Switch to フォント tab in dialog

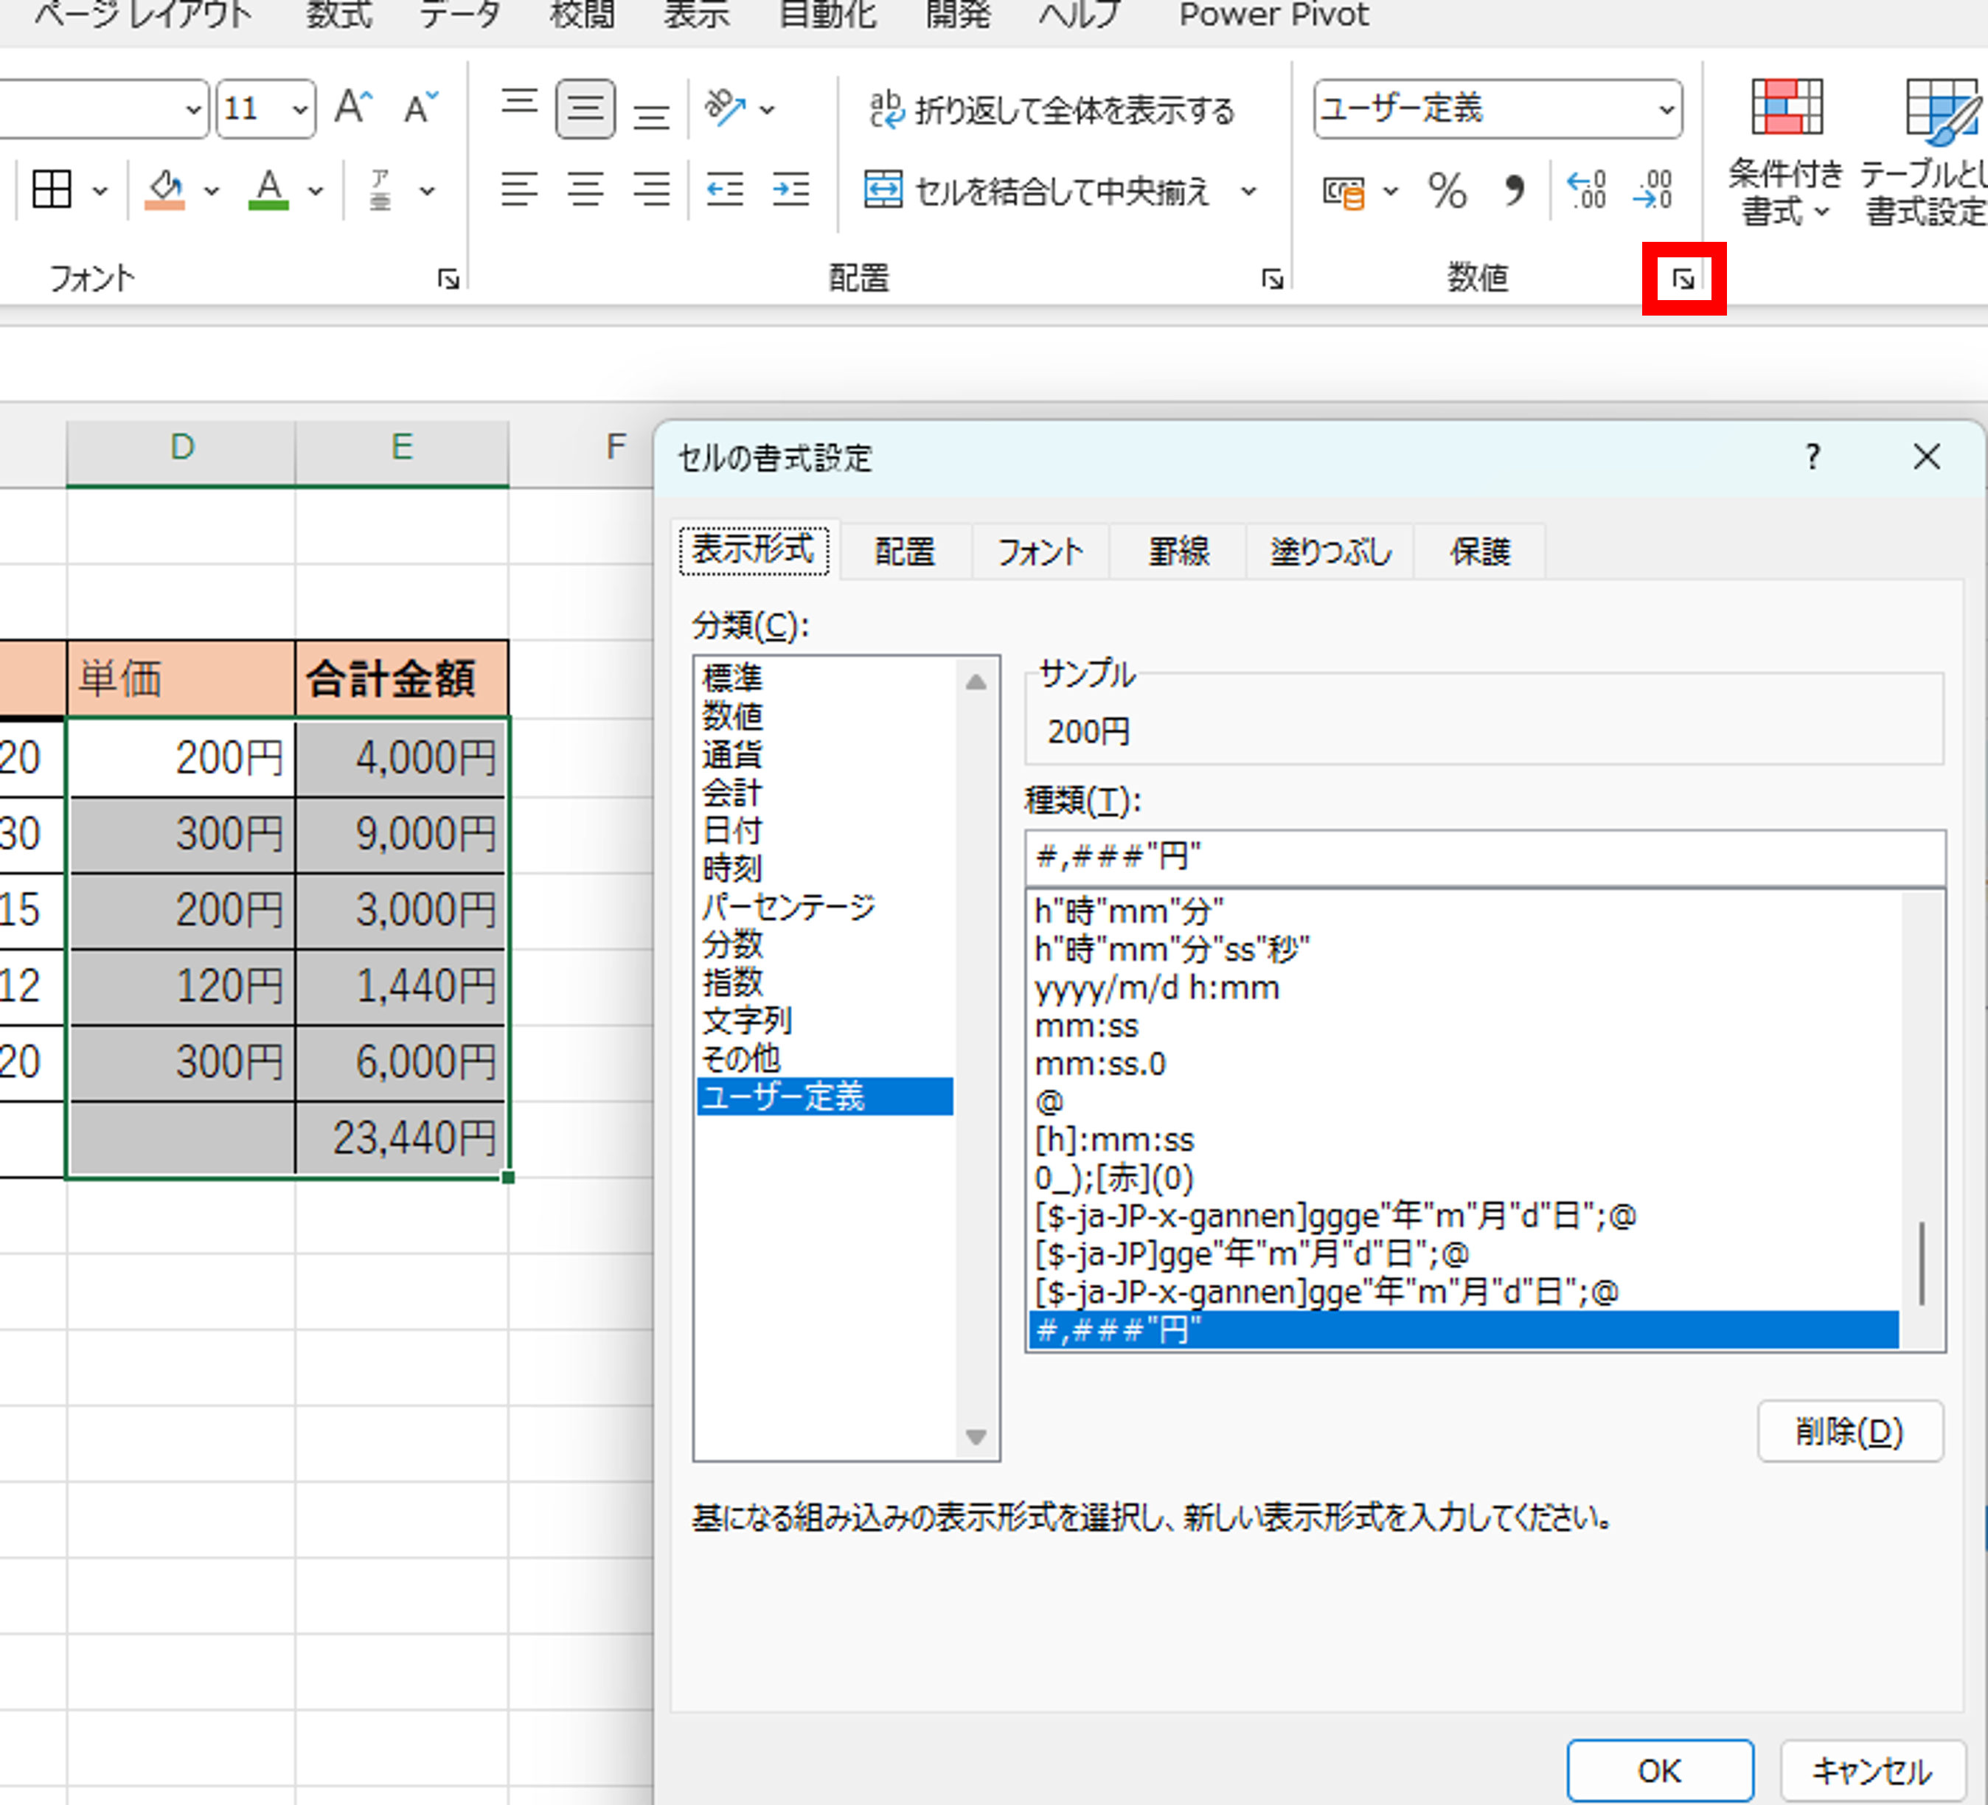(1040, 551)
